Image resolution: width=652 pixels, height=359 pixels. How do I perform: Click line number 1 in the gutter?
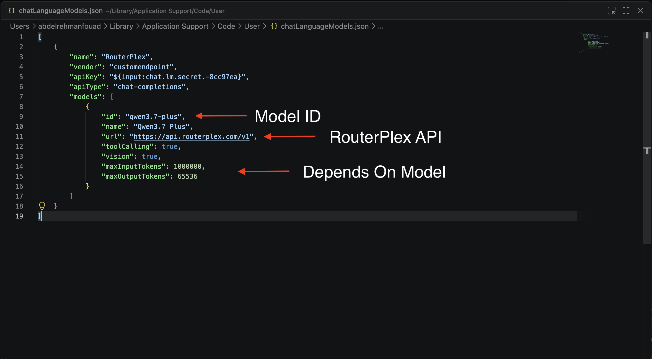tap(21, 37)
